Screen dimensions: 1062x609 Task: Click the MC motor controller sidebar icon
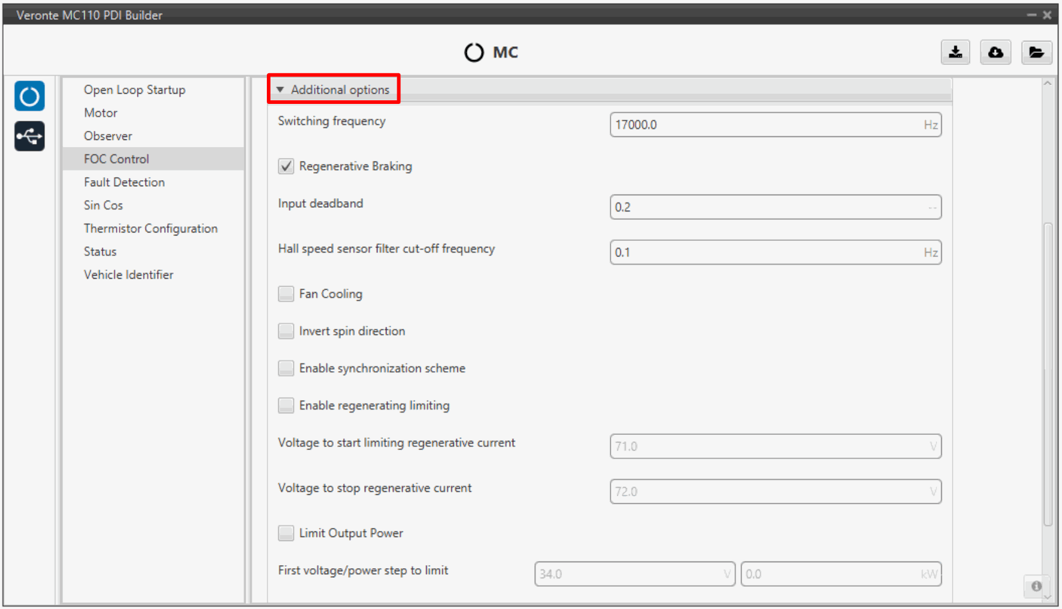pos(29,96)
